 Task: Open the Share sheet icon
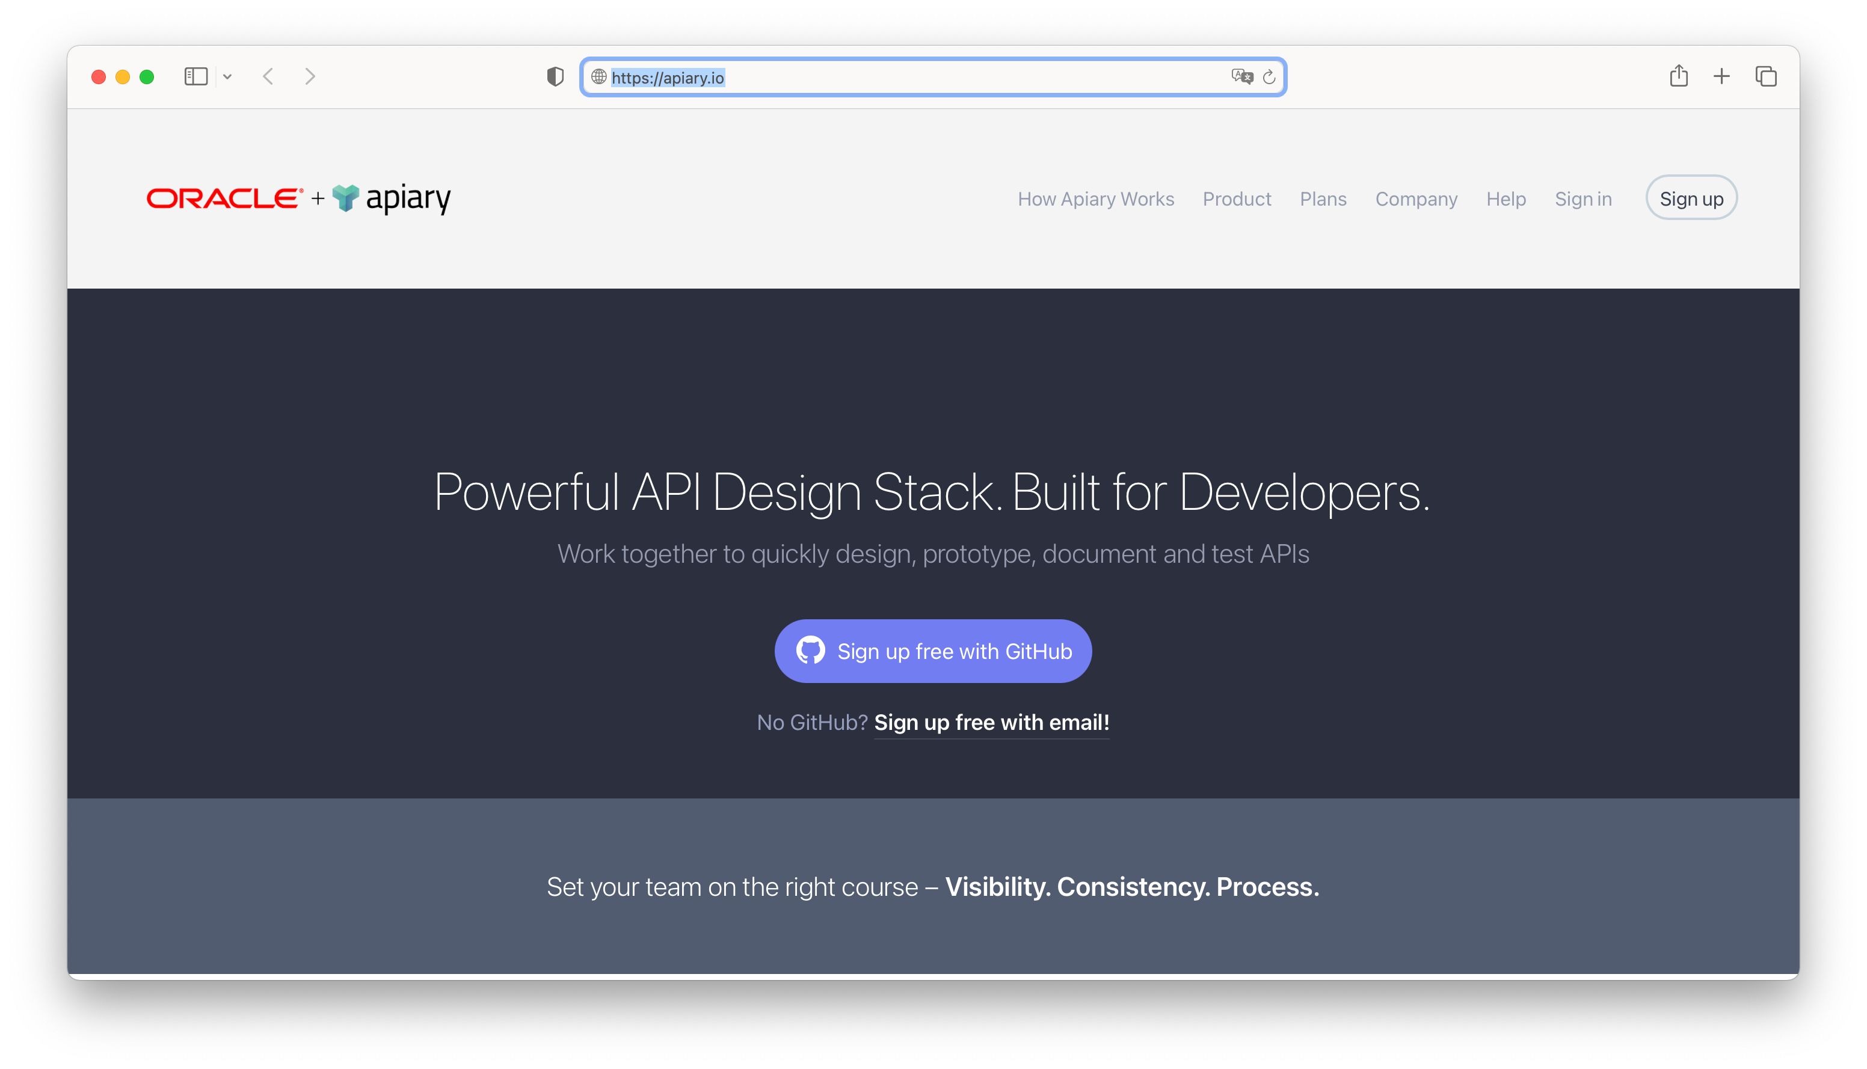[x=1678, y=76]
